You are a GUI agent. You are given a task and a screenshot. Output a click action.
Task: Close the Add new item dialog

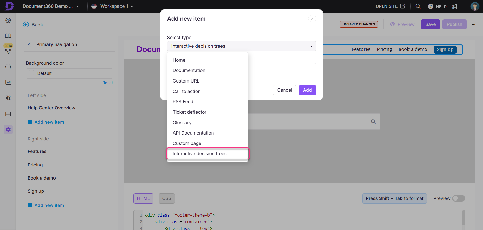pyautogui.click(x=312, y=19)
